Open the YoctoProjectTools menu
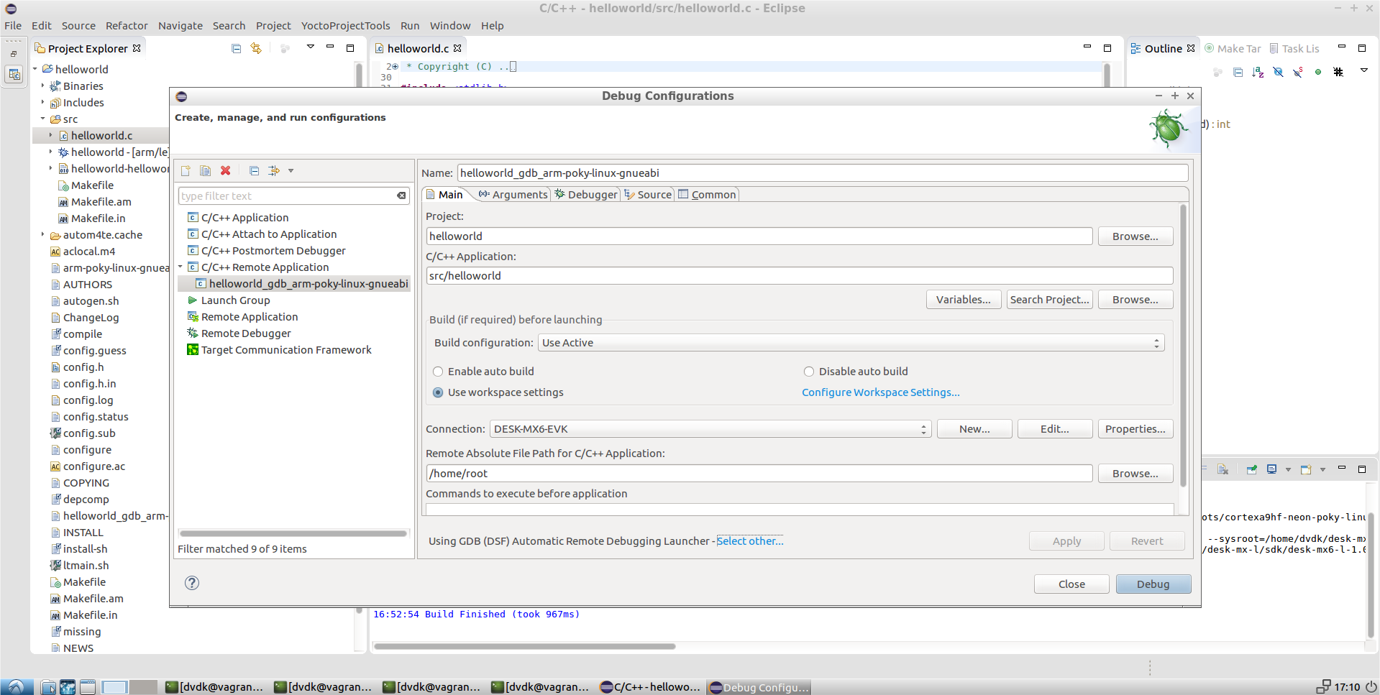Viewport: 1380px width, 695px height. (345, 26)
